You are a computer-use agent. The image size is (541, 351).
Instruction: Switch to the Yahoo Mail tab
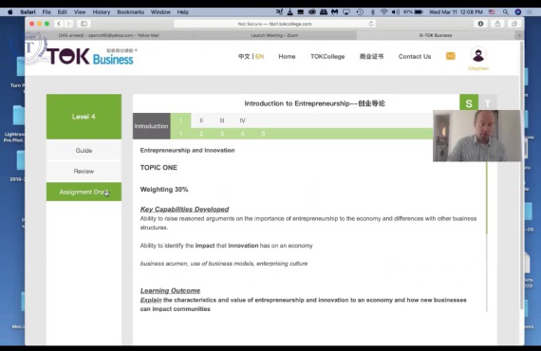coord(109,35)
